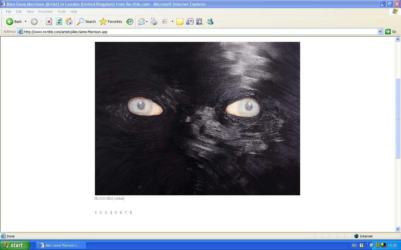This screenshot has width=401, height=250.
Task: Restore down the Internet Explorer window
Action: [389, 4]
